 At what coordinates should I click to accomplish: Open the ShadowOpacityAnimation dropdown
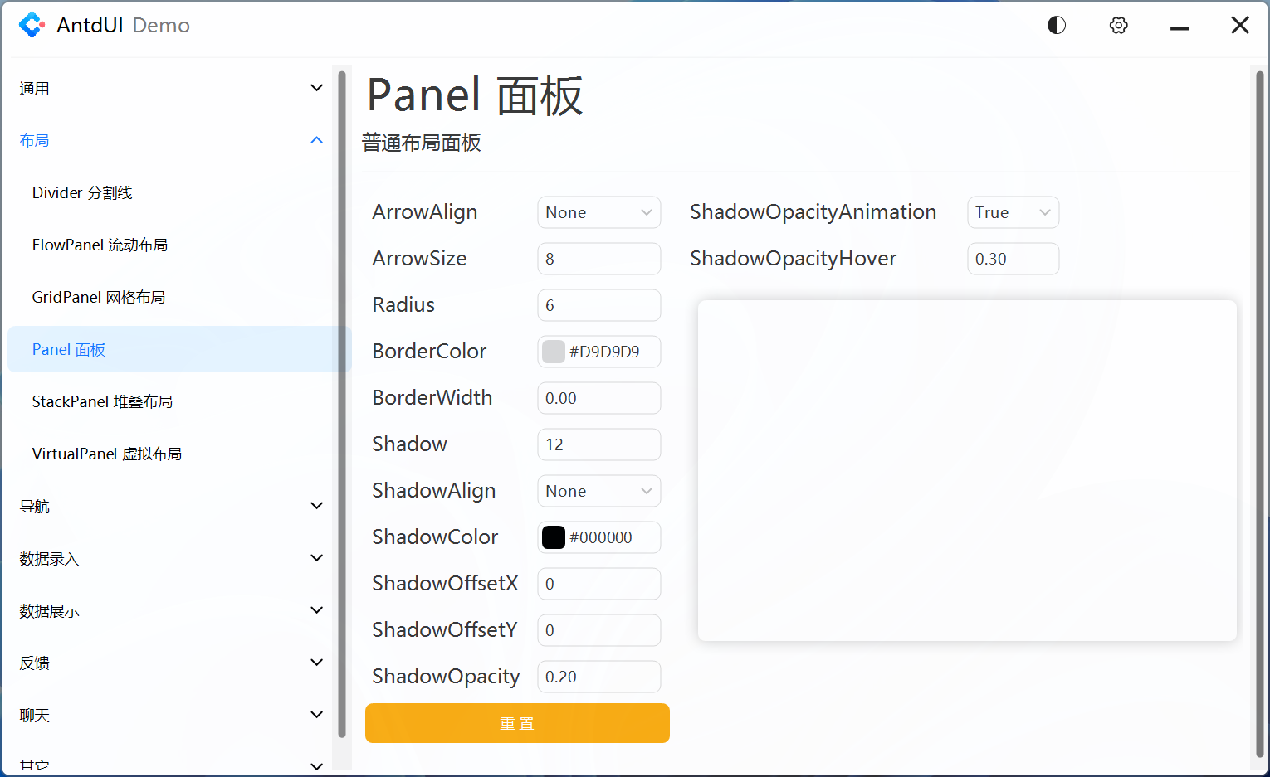tap(1013, 212)
